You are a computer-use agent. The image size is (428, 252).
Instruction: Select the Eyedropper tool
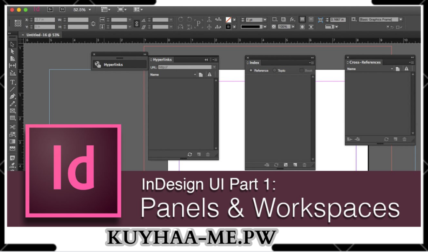[x=12, y=165]
